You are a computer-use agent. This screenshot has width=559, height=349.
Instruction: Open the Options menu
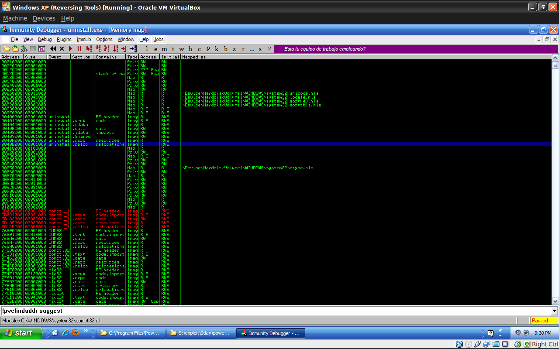click(104, 39)
